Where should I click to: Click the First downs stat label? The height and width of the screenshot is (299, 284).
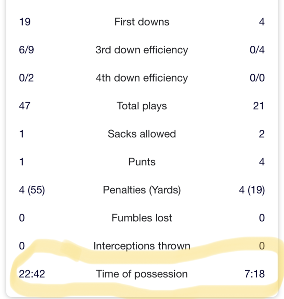click(x=142, y=22)
